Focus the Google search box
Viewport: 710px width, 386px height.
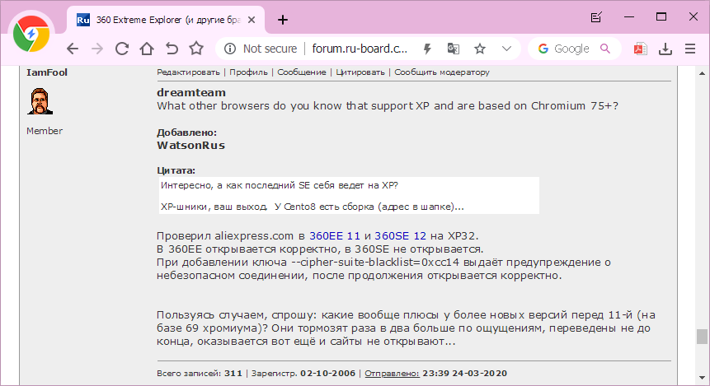click(571, 49)
